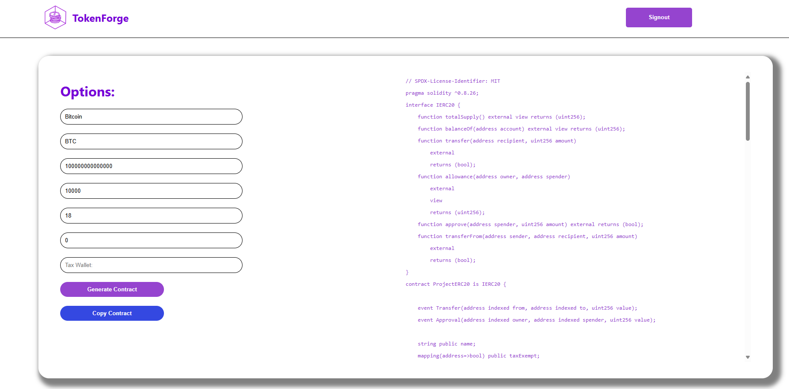Image resolution: width=789 pixels, height=389 pixels.
Task: Click the function allowance code line
Action: pos(494,177)
